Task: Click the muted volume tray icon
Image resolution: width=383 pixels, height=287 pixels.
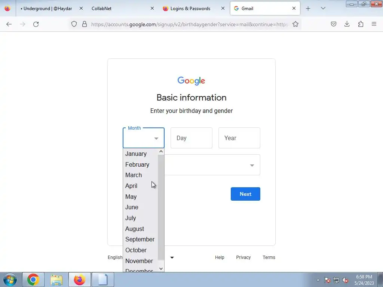Action: (x=345, y=280)
